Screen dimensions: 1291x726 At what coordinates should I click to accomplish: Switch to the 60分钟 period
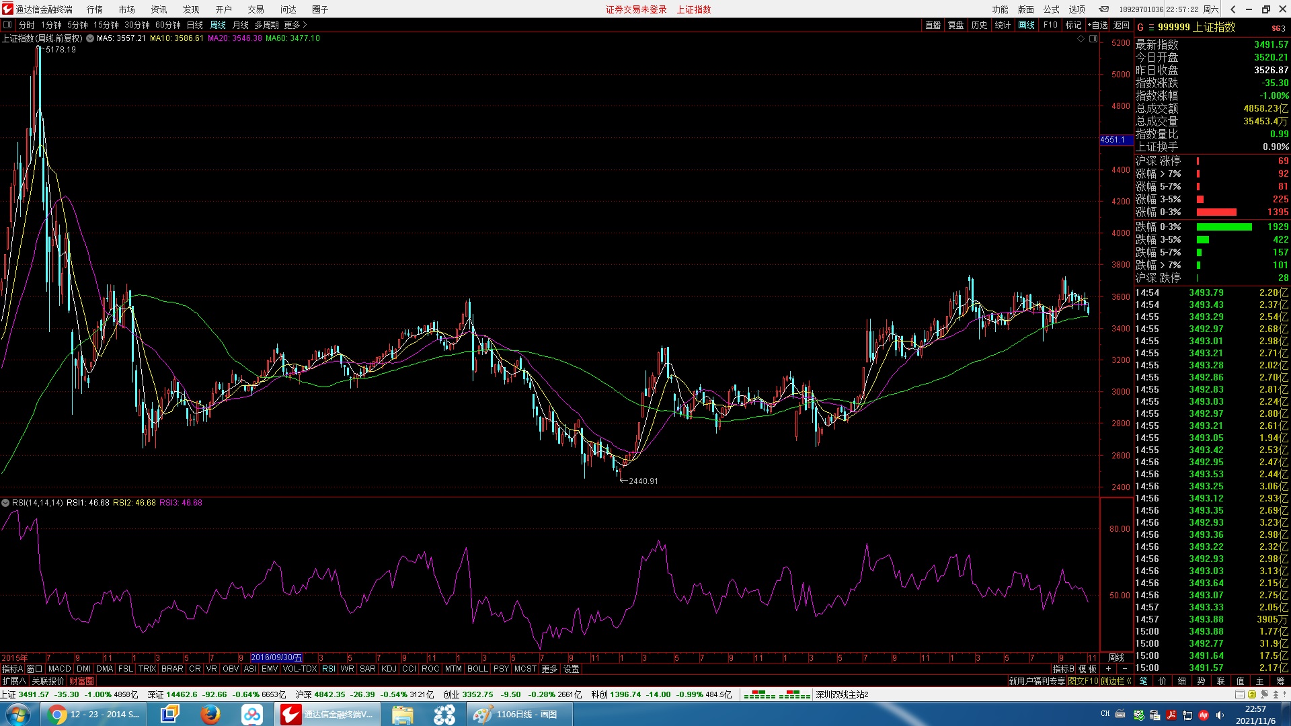click(168, 25)
